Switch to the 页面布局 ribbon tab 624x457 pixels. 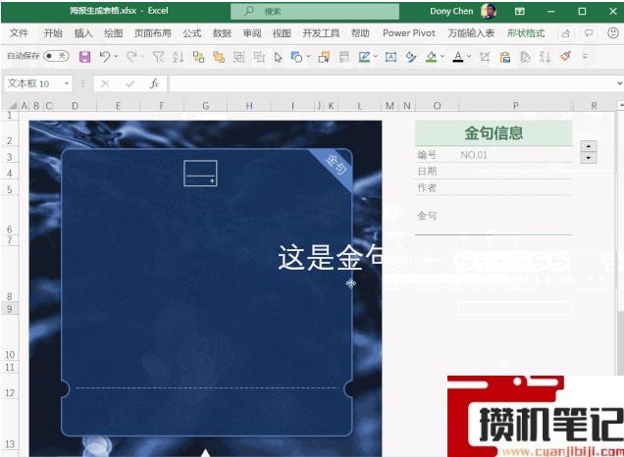[x=153, y=33]
